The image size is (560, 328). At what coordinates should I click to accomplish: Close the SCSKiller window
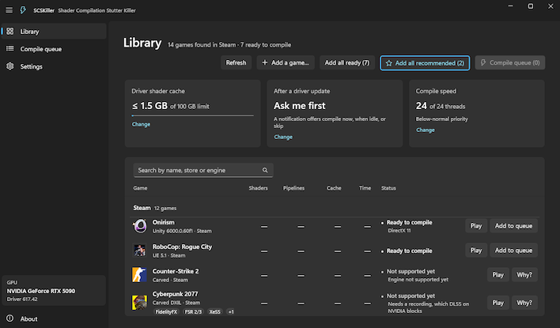tap(551, 6)
